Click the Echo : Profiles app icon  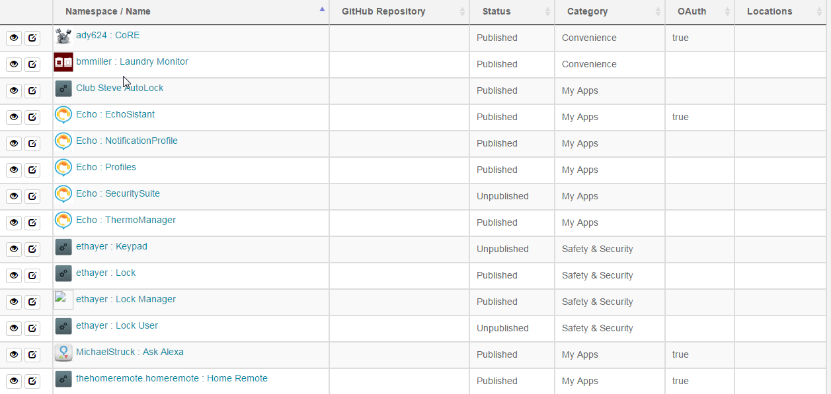pyautogui.click(x=63, y=168)
